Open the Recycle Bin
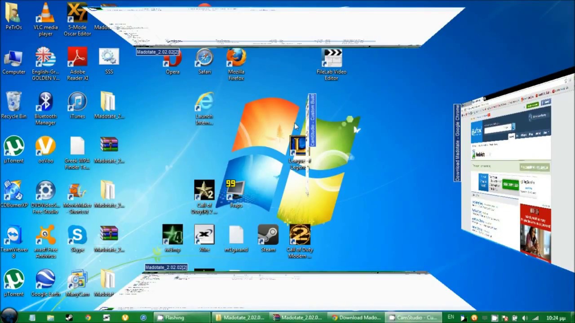This screenshot has height=323, width=575. click(x=13, y=105)
